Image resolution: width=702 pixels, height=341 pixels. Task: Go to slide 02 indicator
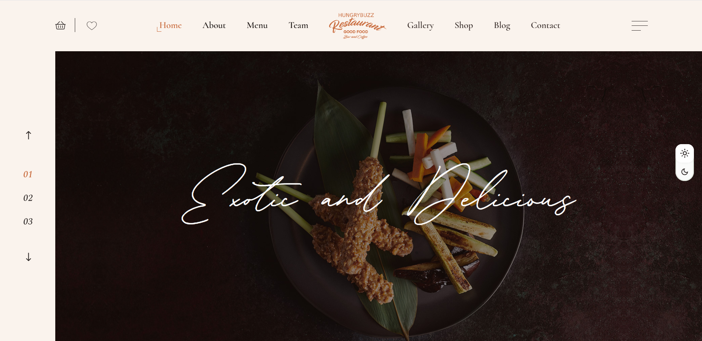(28, 198)
